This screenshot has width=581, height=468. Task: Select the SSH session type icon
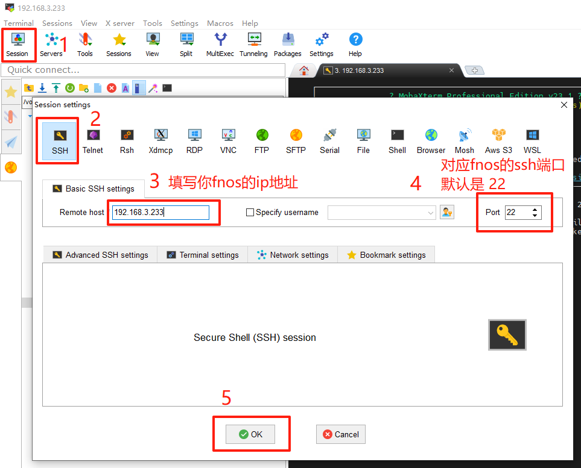[x=59, y=141]
